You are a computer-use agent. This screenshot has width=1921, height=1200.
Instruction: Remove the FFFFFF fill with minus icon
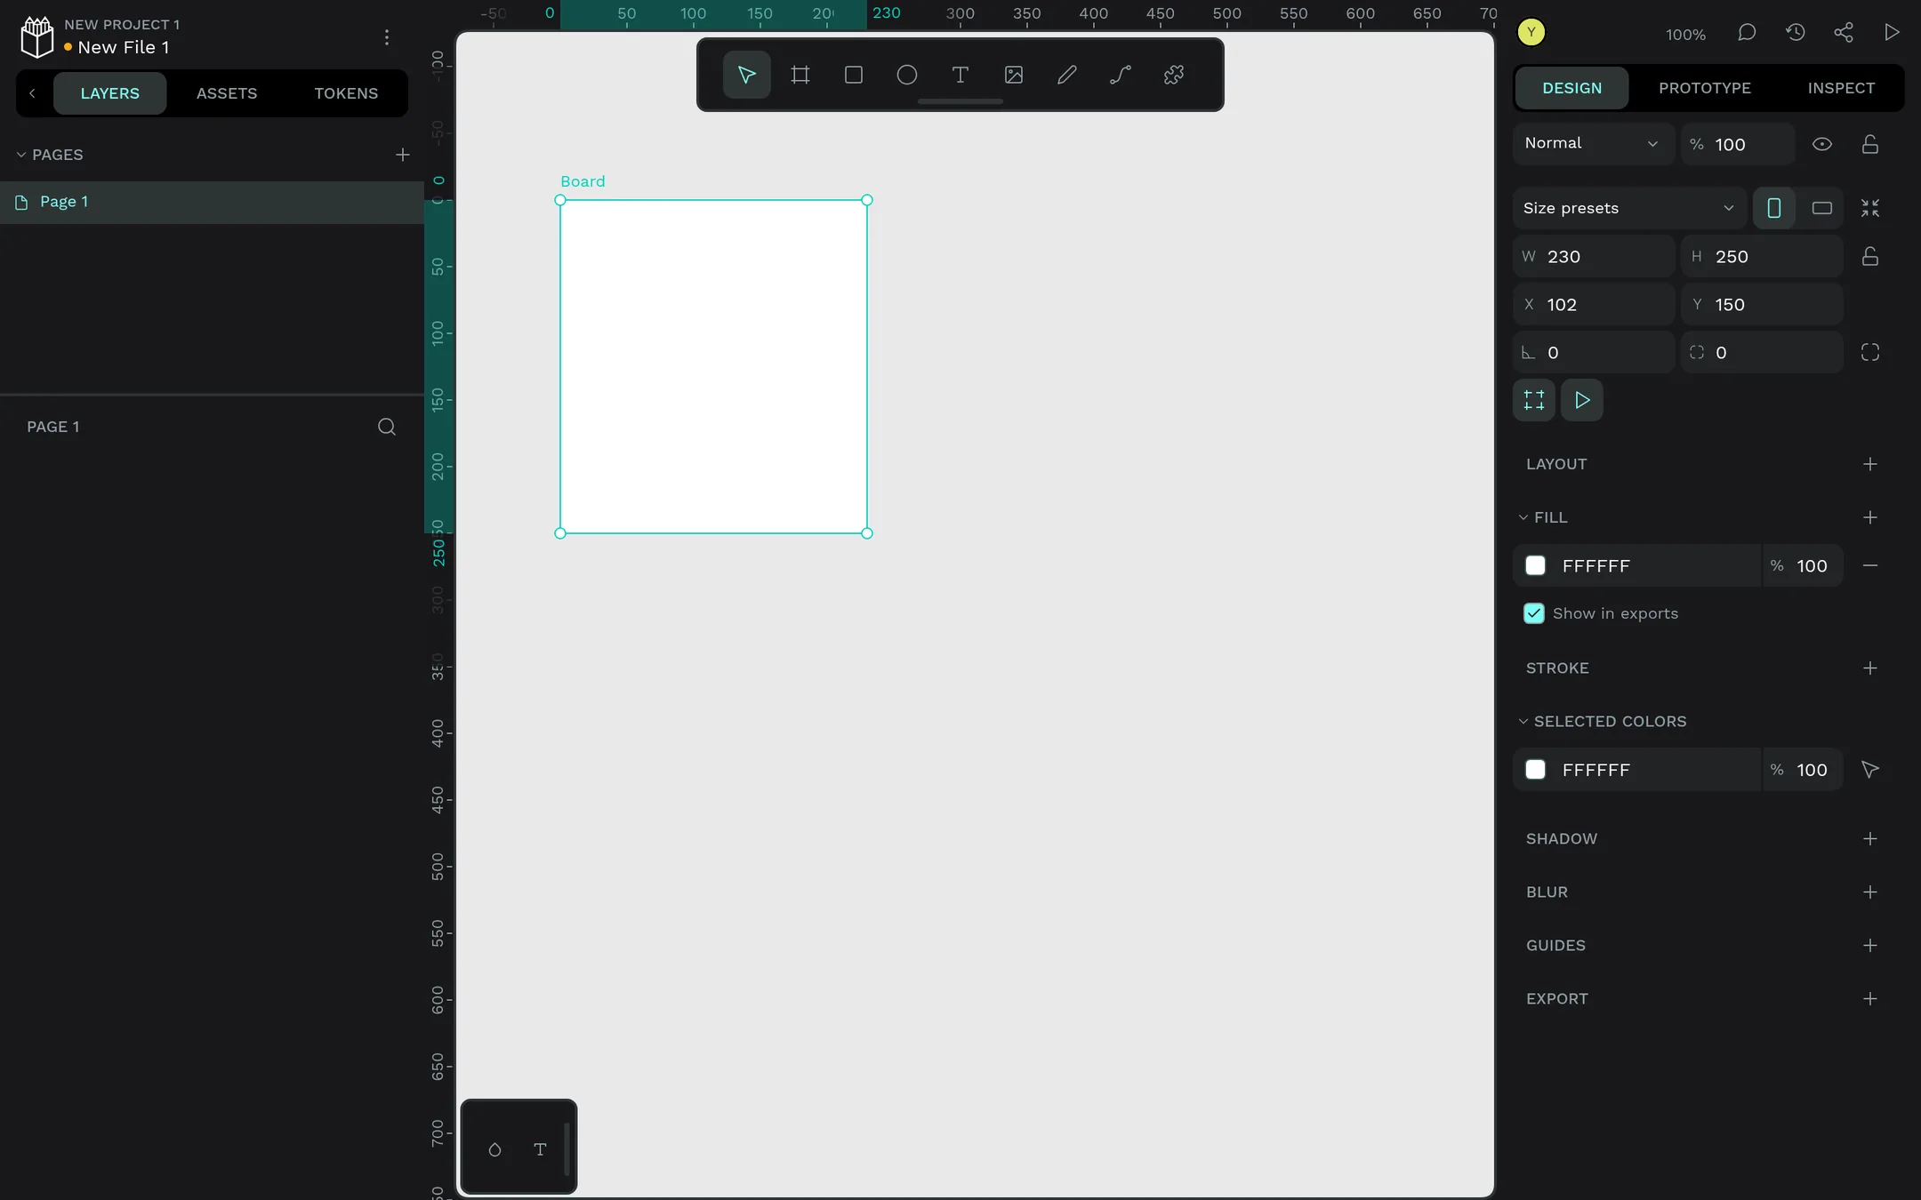coord(1869,566)
